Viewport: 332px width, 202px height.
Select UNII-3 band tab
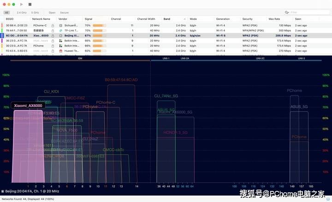301,59
